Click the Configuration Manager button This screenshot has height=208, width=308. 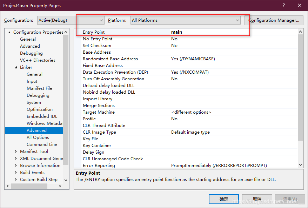[x=274, y=20]
